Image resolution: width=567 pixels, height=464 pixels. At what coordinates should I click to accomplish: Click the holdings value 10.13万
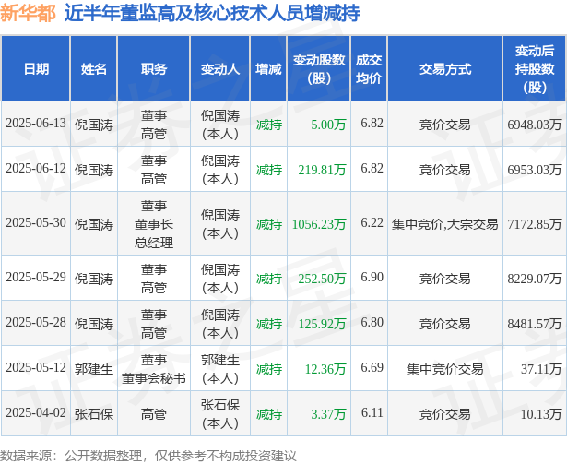tap(541, 414)
